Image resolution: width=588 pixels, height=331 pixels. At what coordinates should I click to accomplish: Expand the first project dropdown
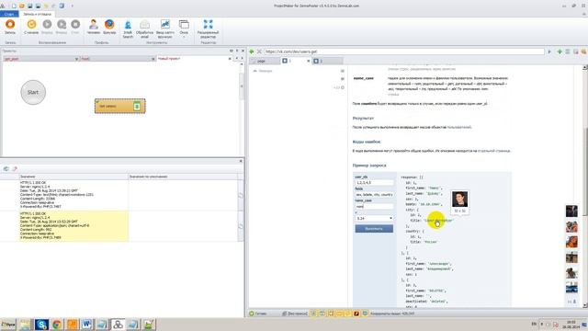(76, 59)
